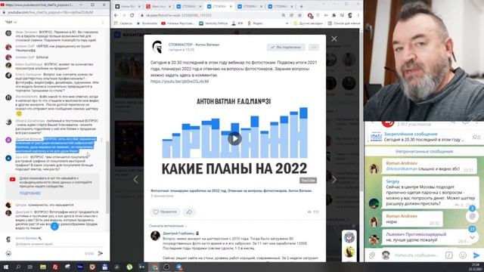Viewport: 484px width, 272px height.
Task: Click the YouTube chat scrollbar
Action: click(107, 178)
